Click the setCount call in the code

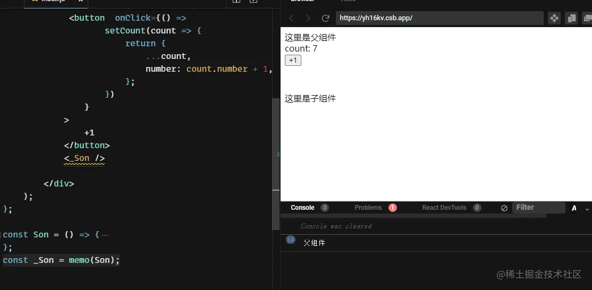[125, 31]
